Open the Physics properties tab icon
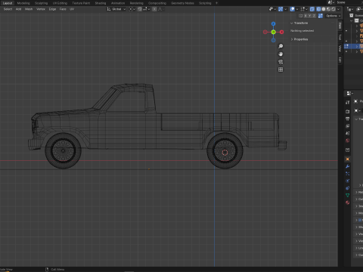This screenshot has height=272, width=363. (x=347, y=181)
